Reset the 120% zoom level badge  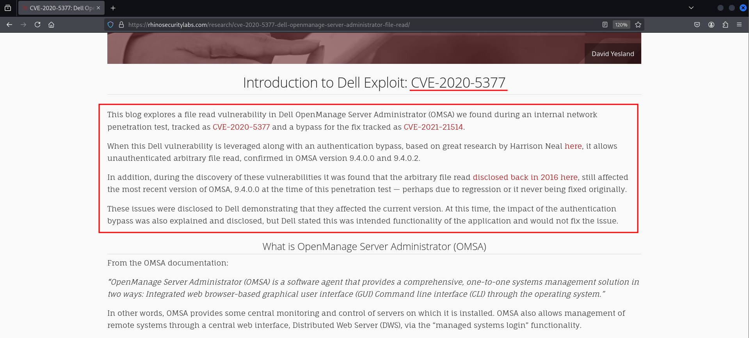621,25
